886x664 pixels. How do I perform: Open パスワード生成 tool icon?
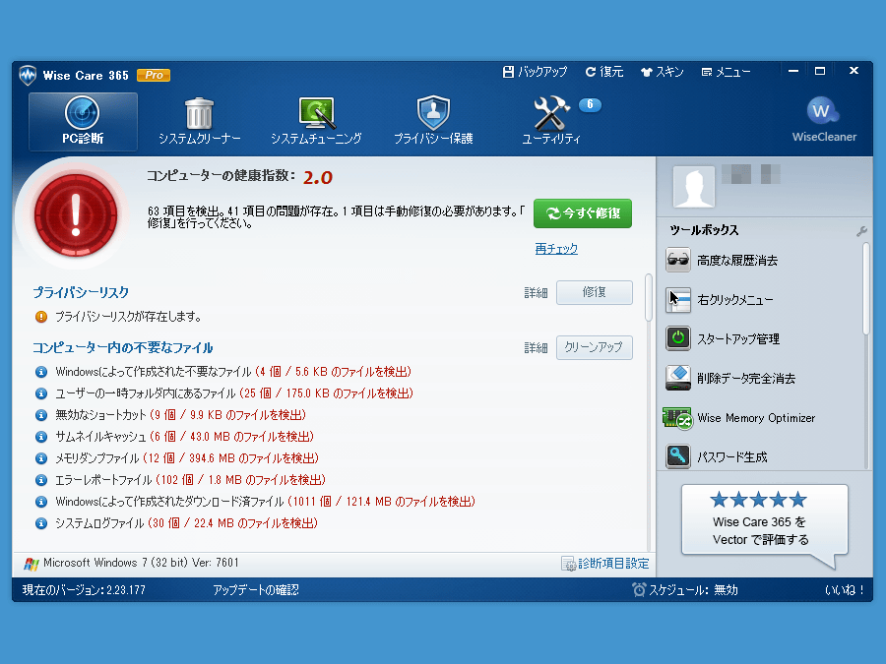tap(677, 456)
